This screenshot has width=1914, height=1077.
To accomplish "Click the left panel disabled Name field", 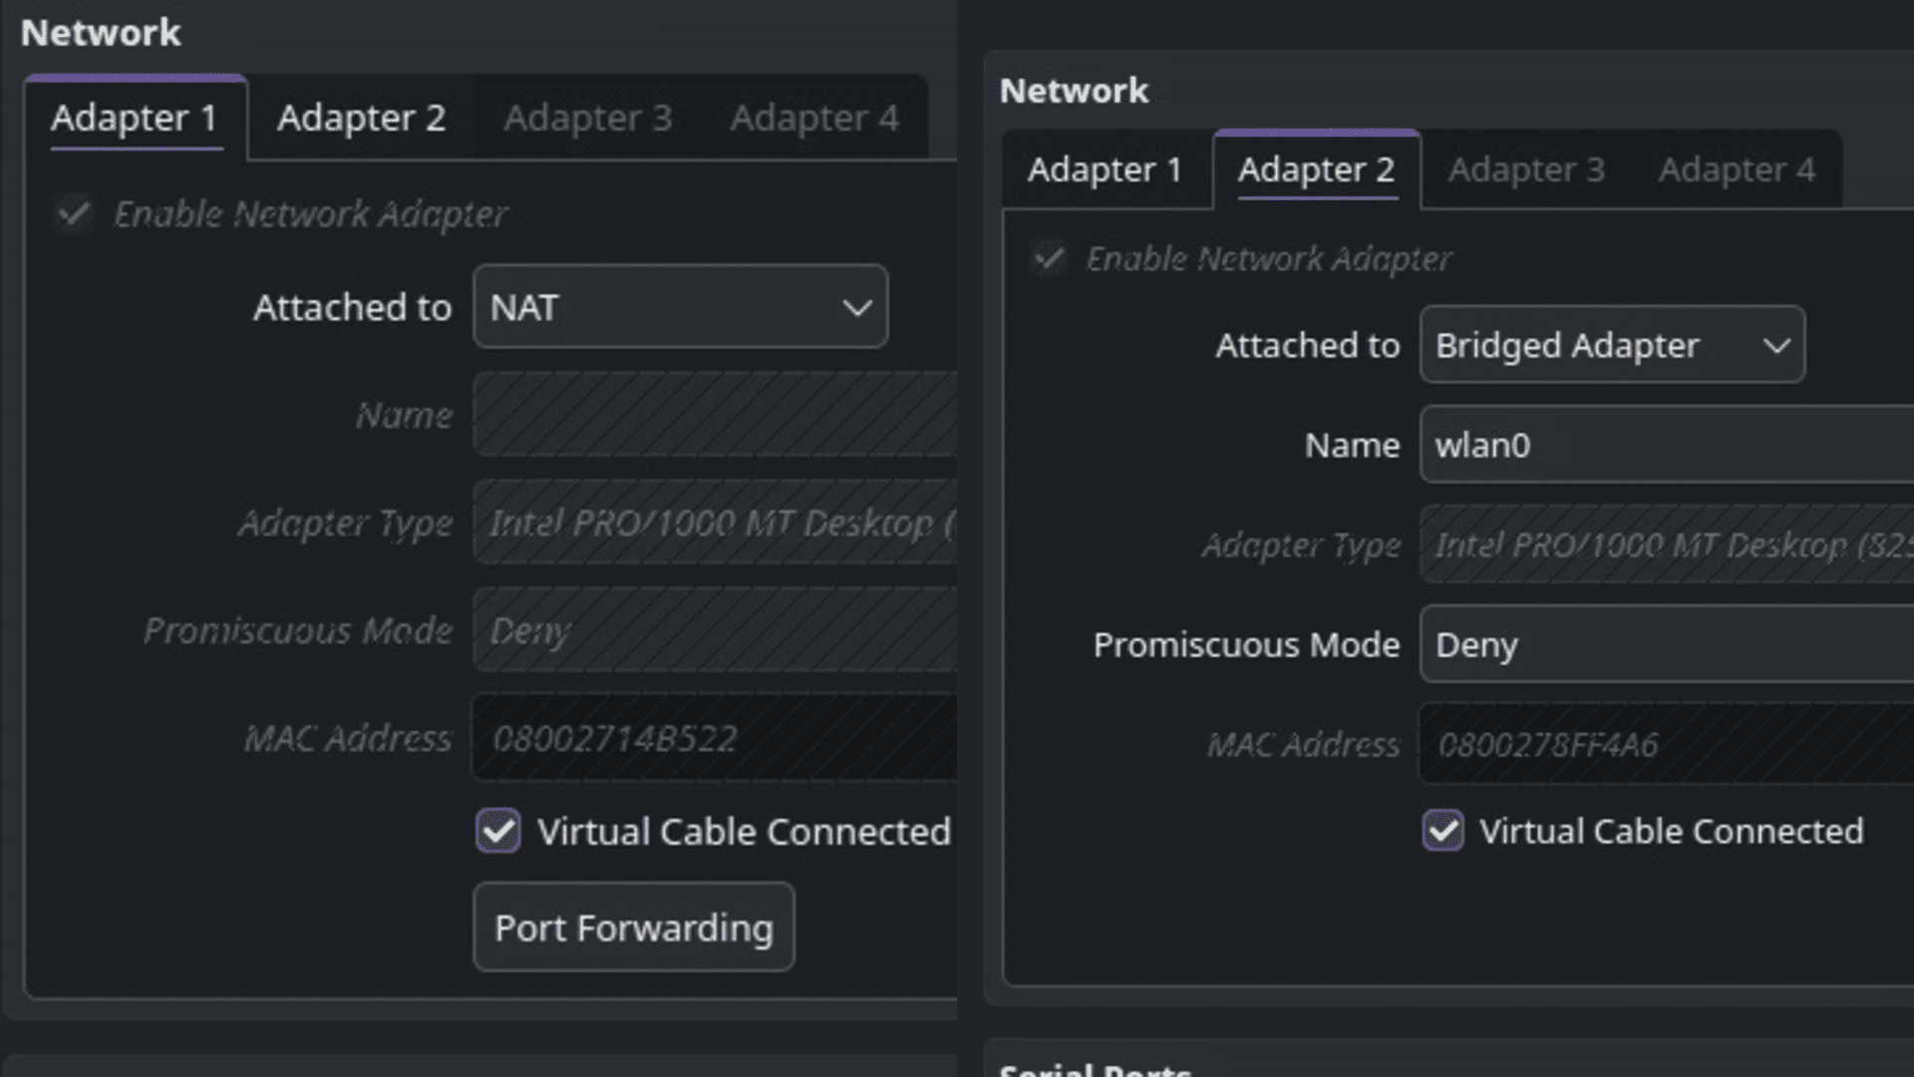I will click(715, 415).
